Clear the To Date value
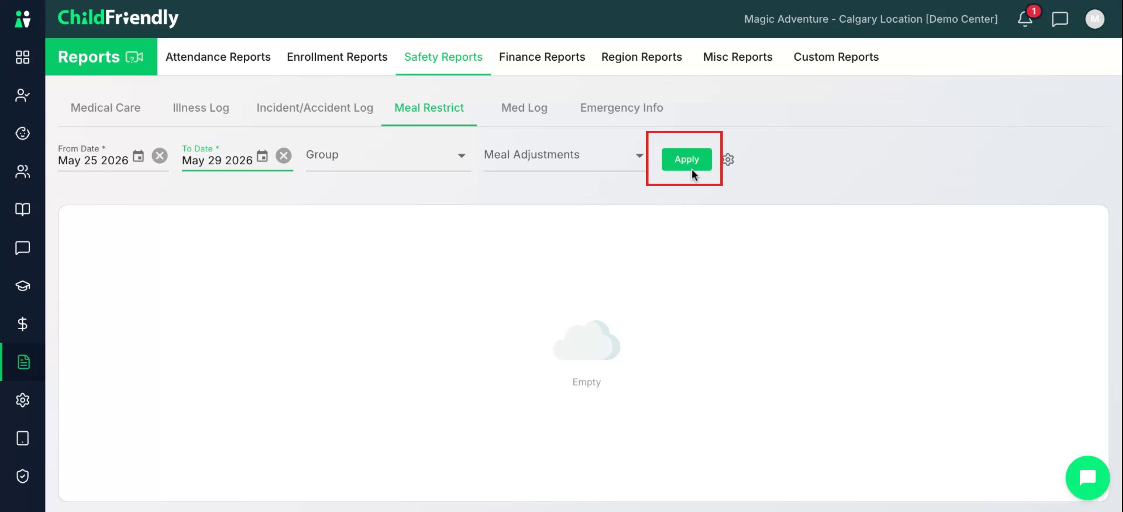 [283, 156]
